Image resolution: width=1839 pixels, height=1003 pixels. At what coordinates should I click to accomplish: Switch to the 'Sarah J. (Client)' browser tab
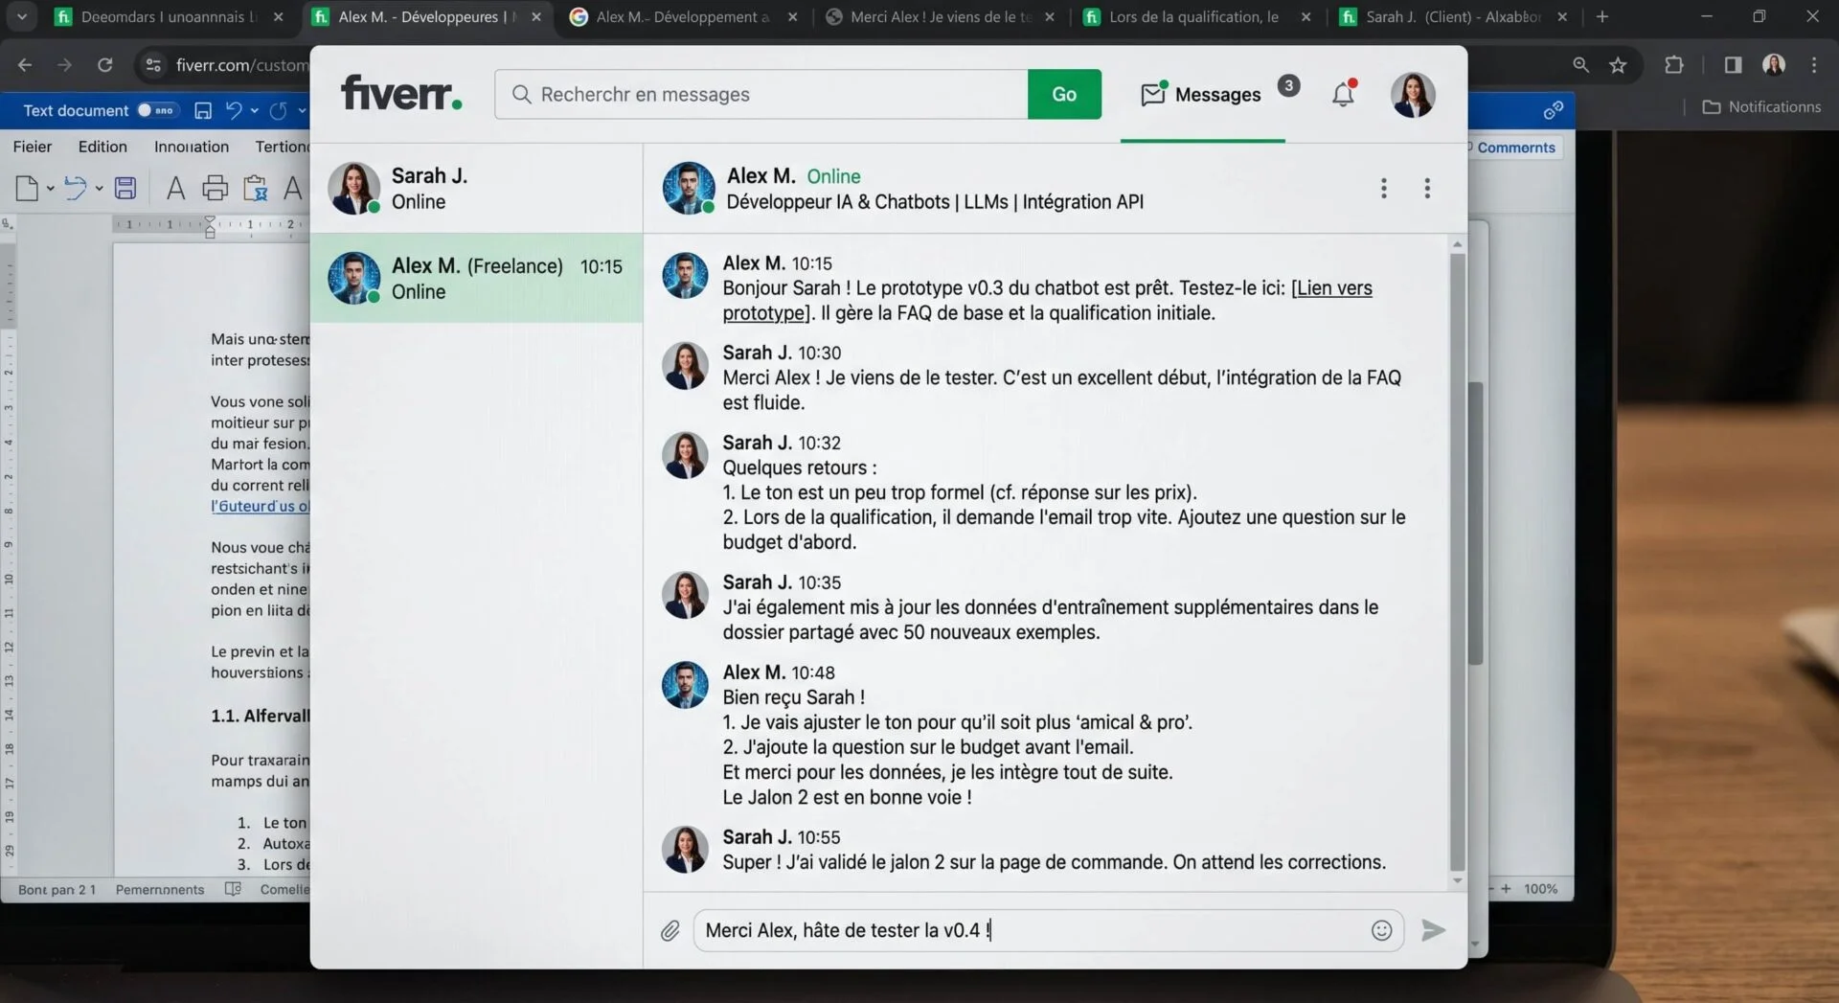pos(1452,16)
